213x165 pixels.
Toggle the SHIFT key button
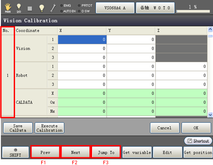(15, 153)
